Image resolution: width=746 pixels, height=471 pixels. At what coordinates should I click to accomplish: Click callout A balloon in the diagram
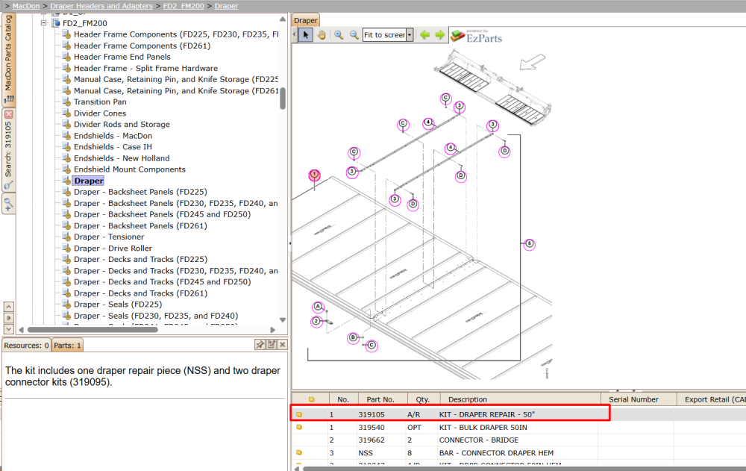pos(319,307)
